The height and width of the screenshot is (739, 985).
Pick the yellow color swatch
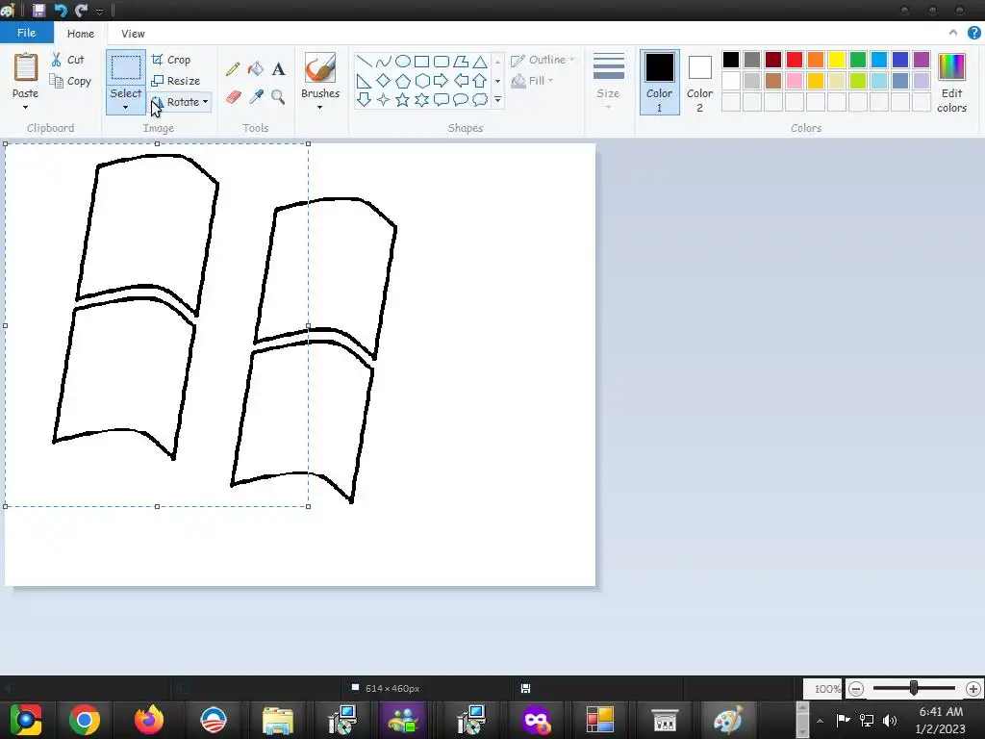[x=836, y=60]
